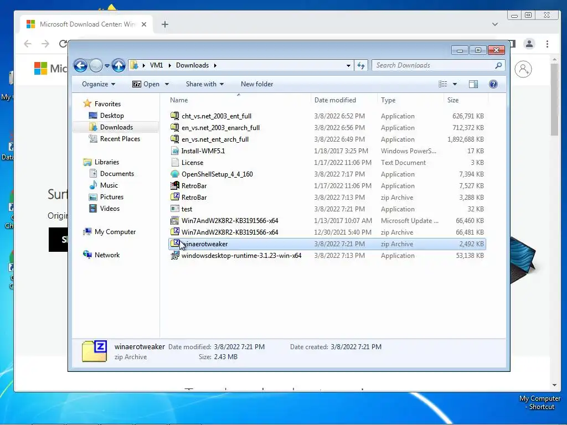Close the Microsoft Download Center browser tab
Screen dimensions: 567x425
(x=144, y=24)
